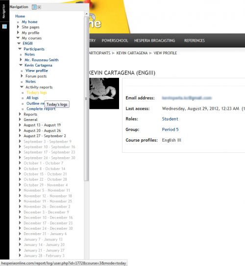Screen dimensions: 245x266
Task: Expand the Mr. Rousseau-Smith node
Action: pos(21,60)
